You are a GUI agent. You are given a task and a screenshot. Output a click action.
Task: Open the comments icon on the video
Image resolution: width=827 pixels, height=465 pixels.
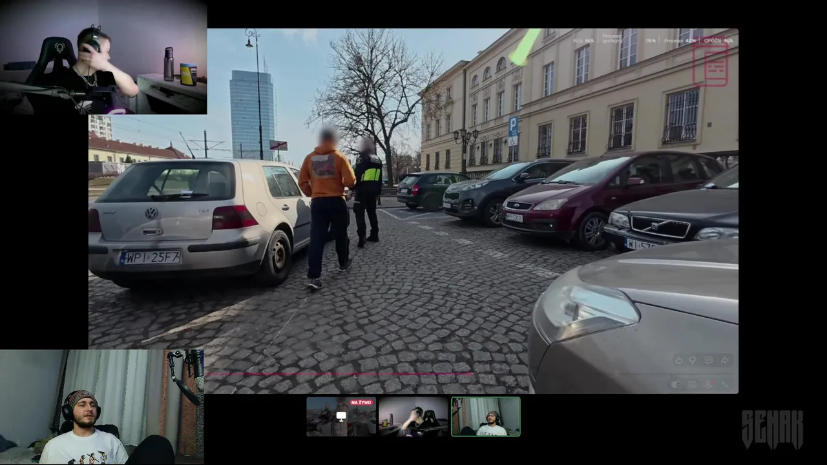(x=709, y=360)
